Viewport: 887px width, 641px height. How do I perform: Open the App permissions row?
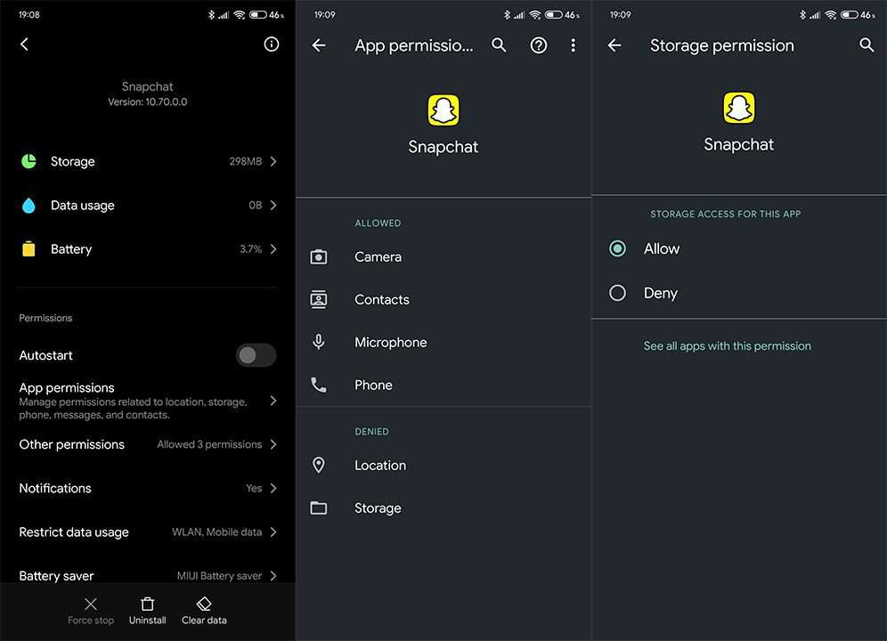tap(148, 401)
